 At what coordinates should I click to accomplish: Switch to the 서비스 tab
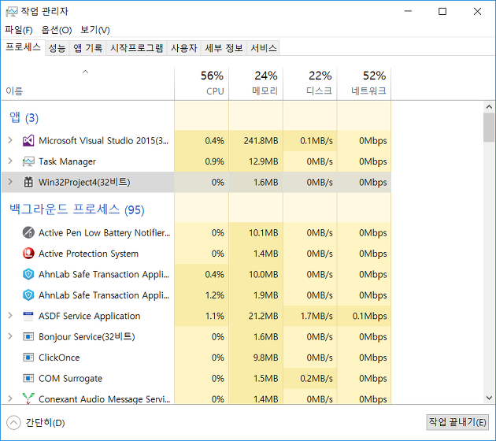(x=264, y=48)
